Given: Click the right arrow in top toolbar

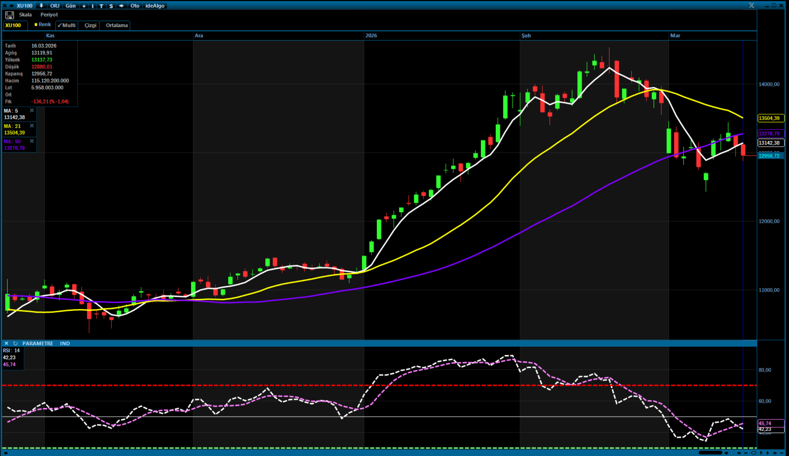Looking at the screenshot, I should click(x=121, y=6).
